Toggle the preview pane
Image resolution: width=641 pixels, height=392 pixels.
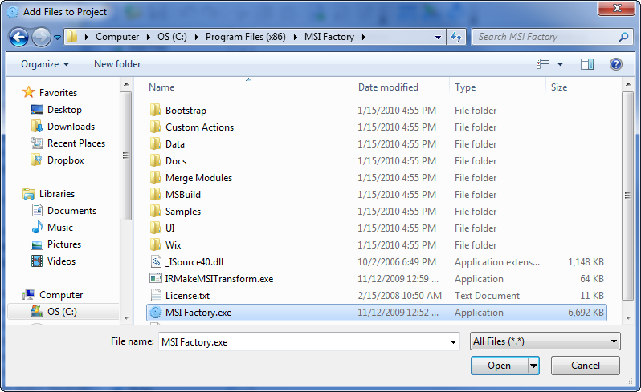[x=587, y=64]
